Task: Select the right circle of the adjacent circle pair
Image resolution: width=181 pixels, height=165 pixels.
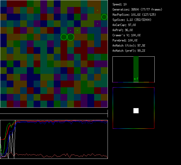Action: [71, 37]
